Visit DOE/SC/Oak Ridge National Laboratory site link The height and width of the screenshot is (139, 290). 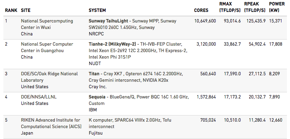point(49,77)
